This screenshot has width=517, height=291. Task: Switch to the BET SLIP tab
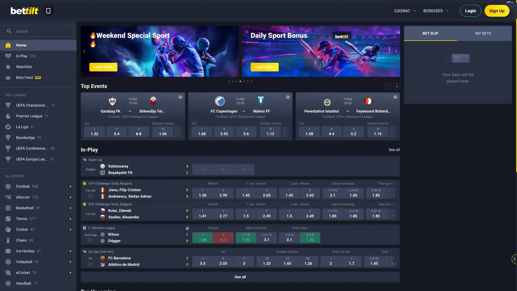[430, 33]
